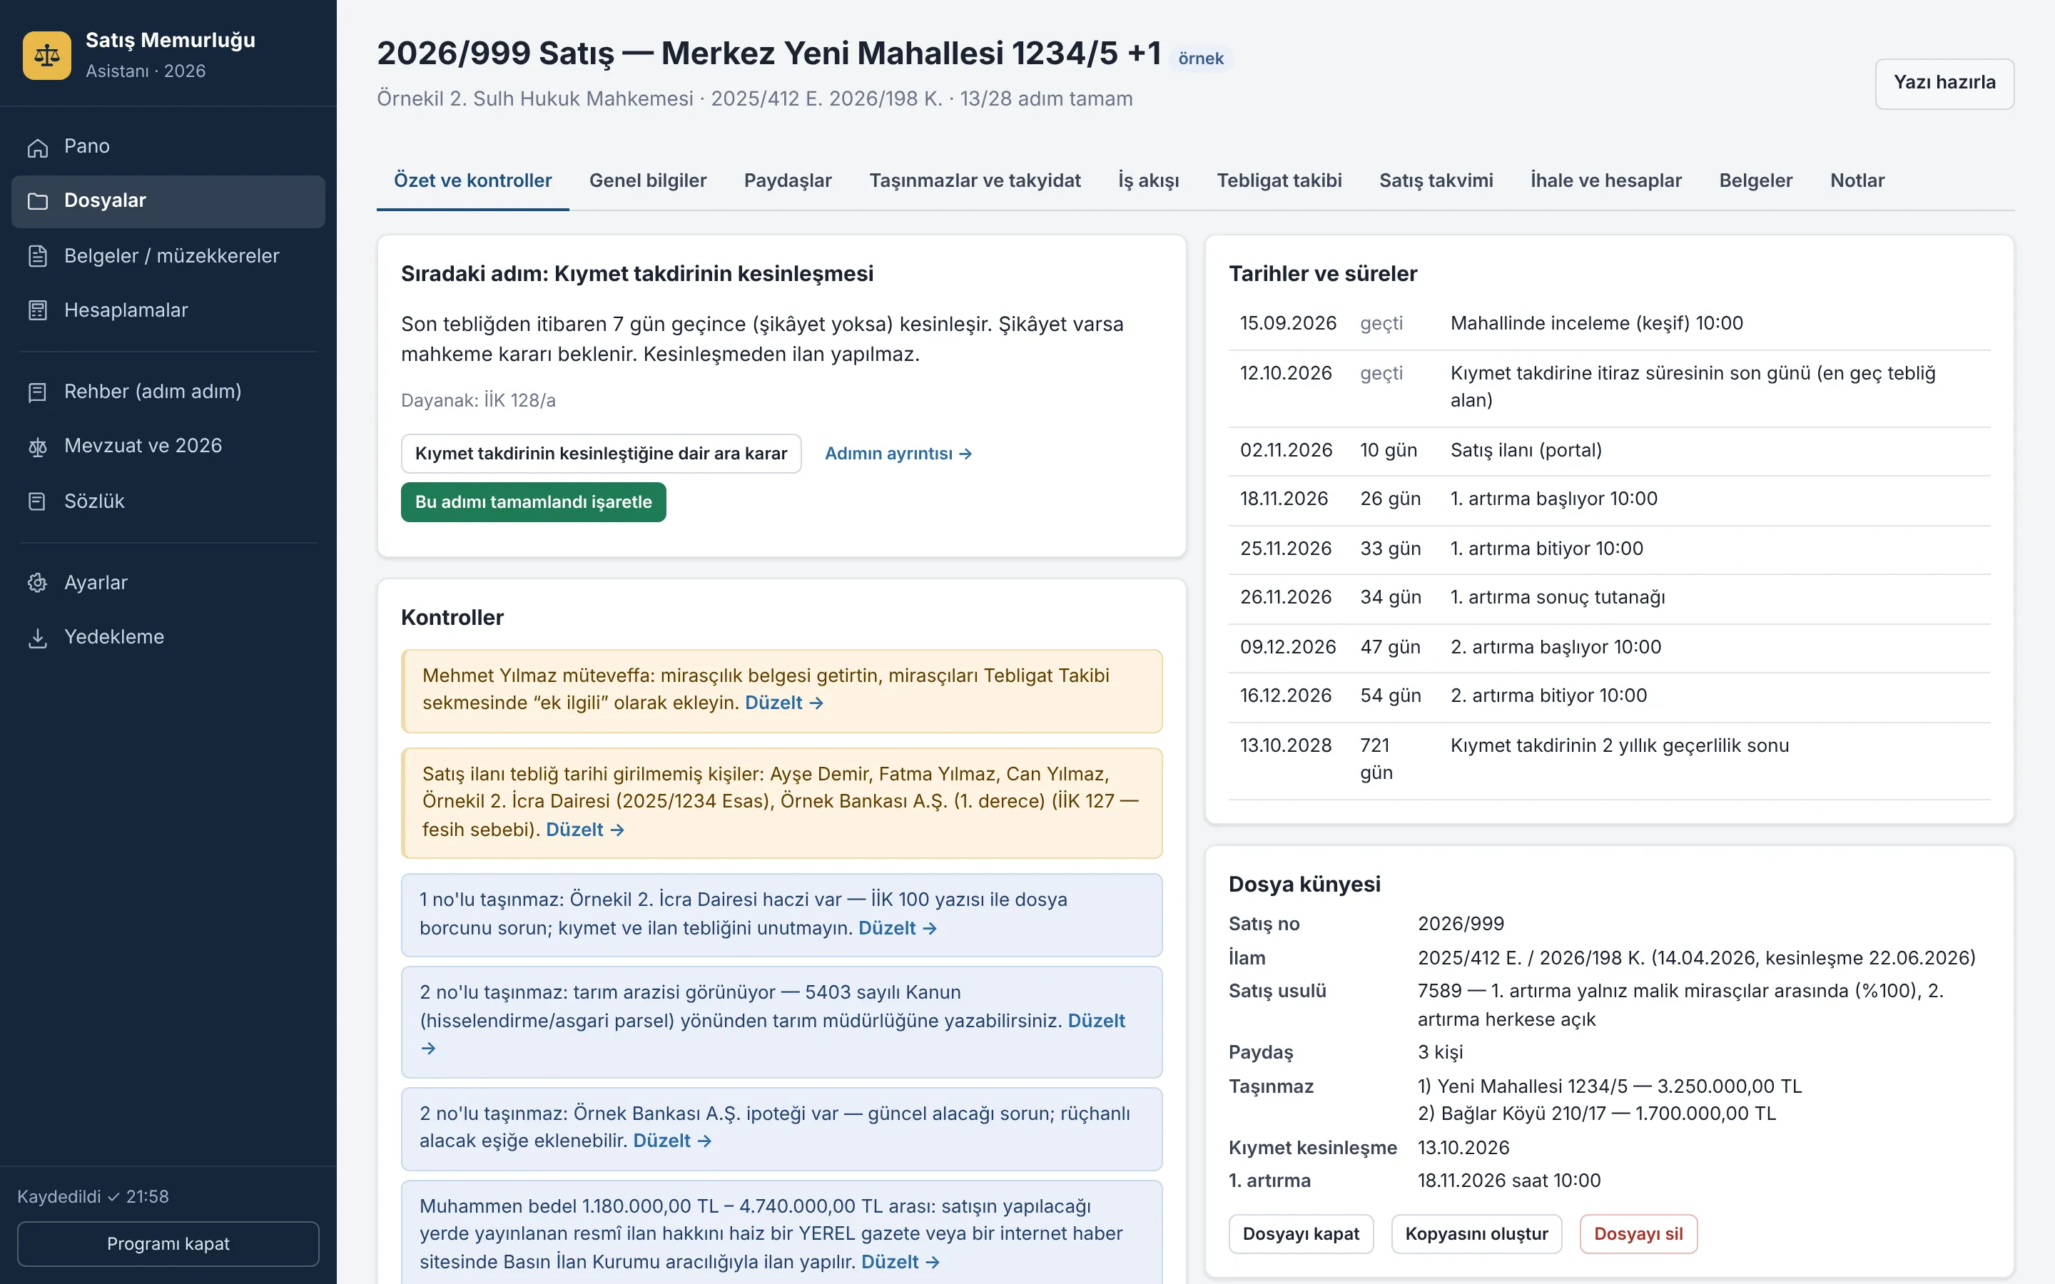Click the Kopyasını oluştur button
This screenshot has height=1284, width=2055.
[x=1476, y=1234]
